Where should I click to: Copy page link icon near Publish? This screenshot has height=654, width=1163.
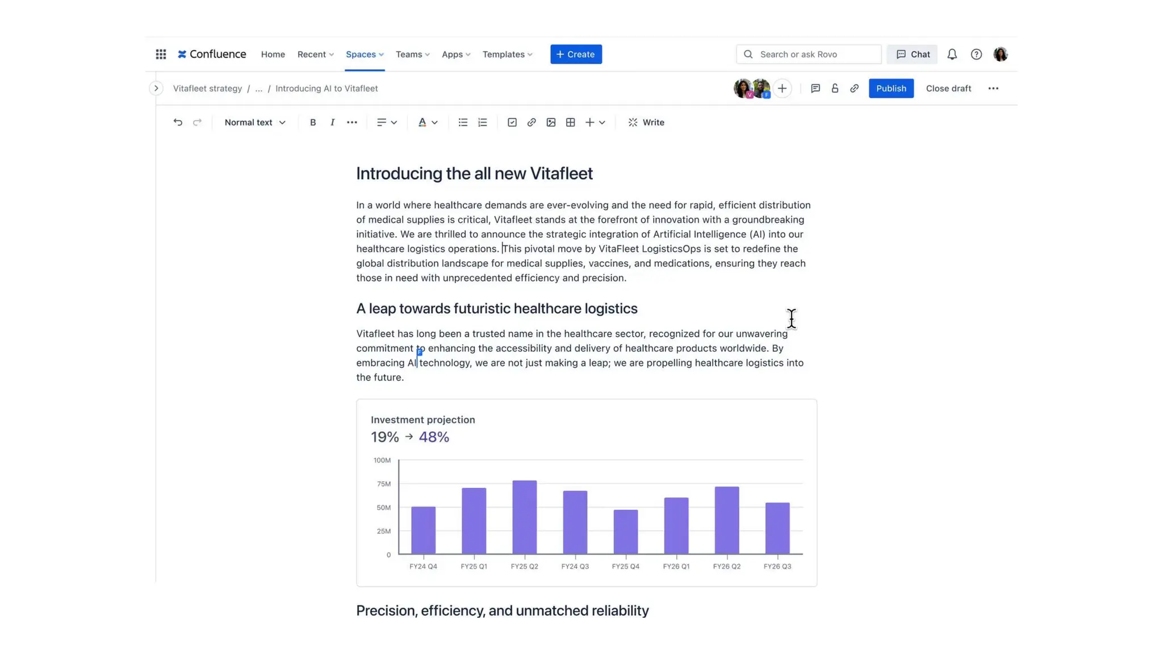point(854,88)
